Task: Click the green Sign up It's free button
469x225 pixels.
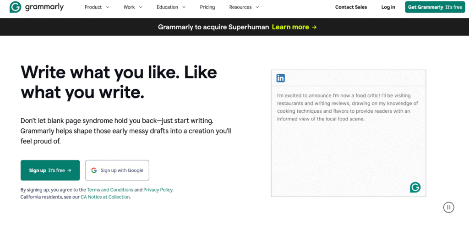Action: (x=50, y=170)
